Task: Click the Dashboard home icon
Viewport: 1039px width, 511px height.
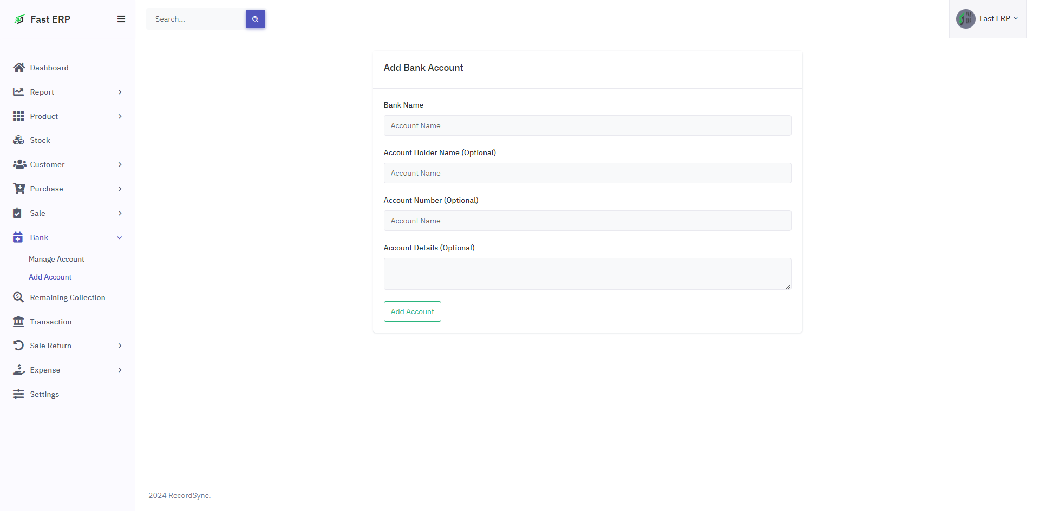Action: 19,68
